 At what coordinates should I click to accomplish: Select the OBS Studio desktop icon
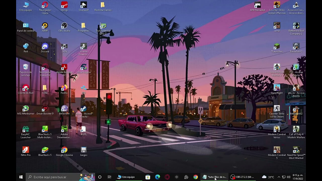(64, 27)
